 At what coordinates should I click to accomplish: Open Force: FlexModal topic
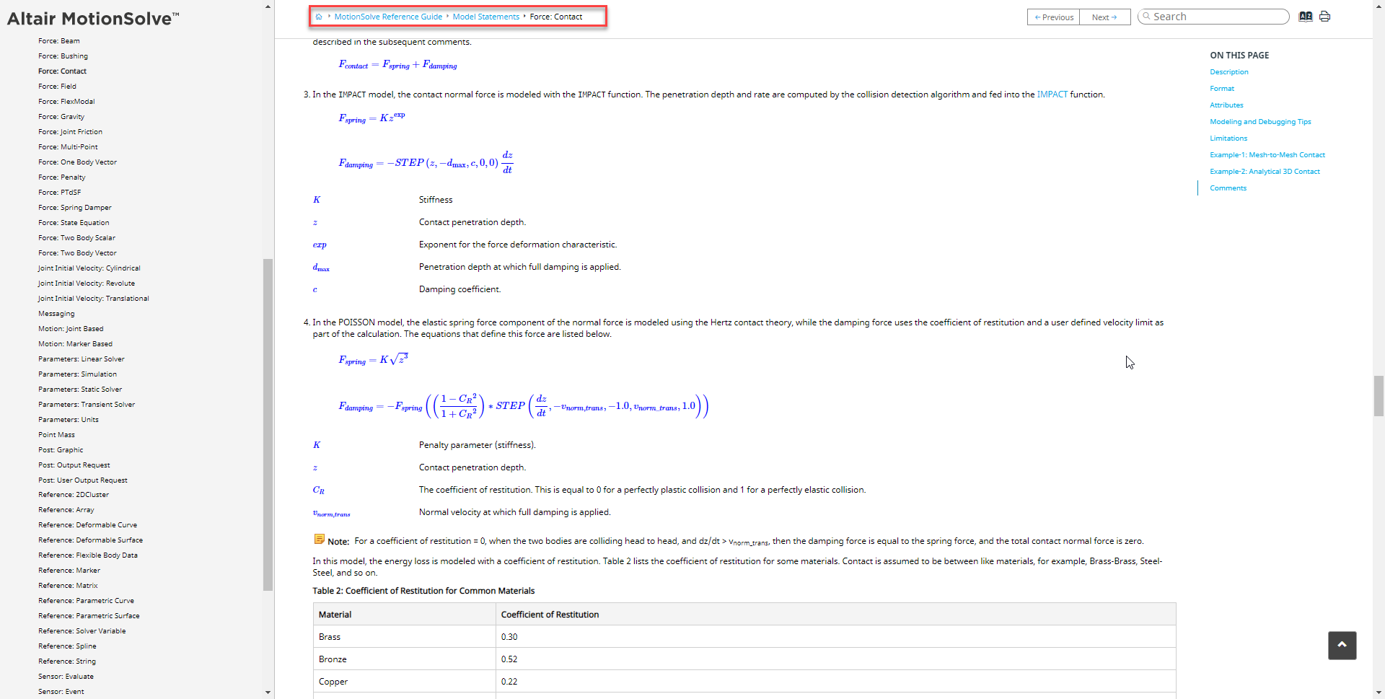66,102
